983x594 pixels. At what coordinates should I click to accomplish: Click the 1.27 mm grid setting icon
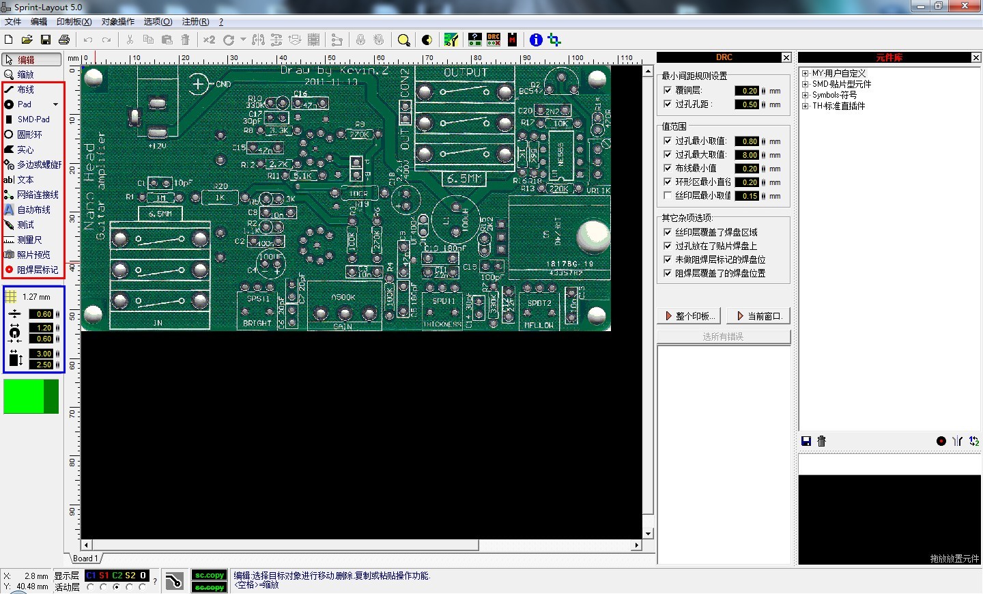pyautogui.click(x=11, y=297)
